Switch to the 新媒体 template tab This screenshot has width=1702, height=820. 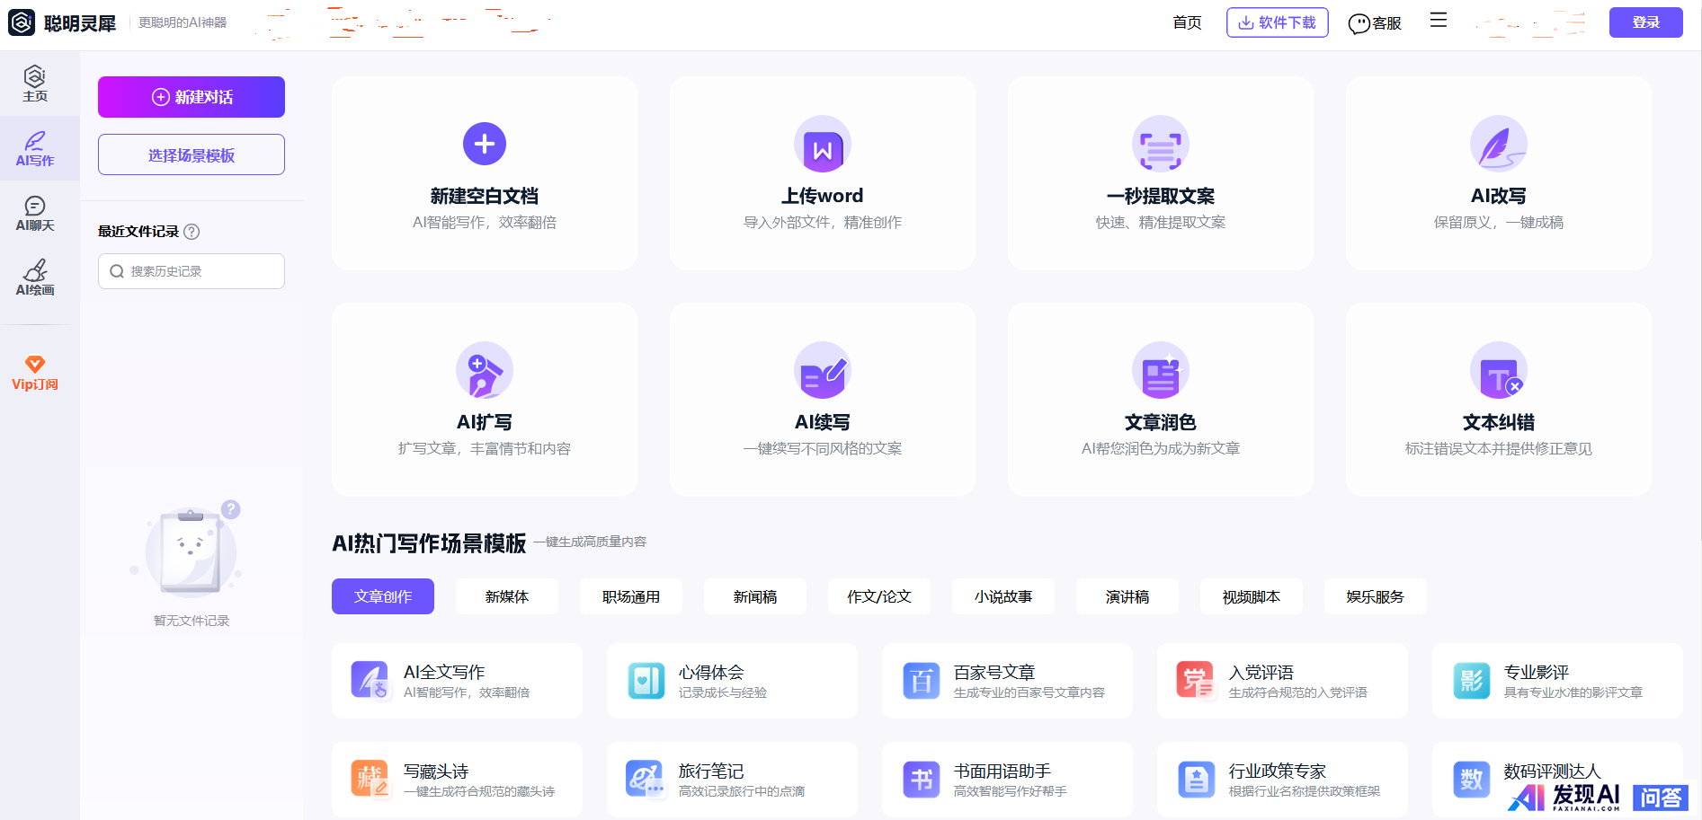click(507, 596)
